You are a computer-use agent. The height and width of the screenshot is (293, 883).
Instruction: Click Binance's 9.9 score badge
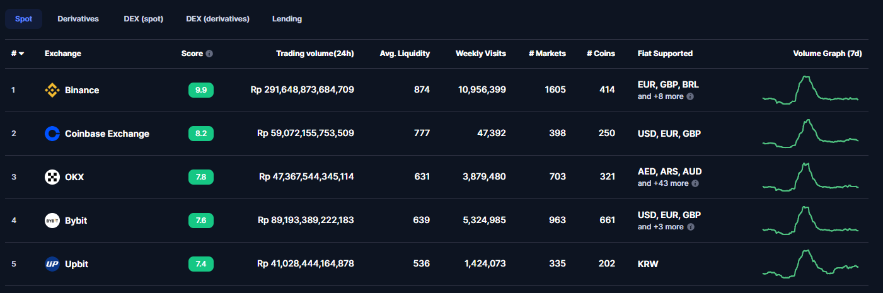[201, 90]
